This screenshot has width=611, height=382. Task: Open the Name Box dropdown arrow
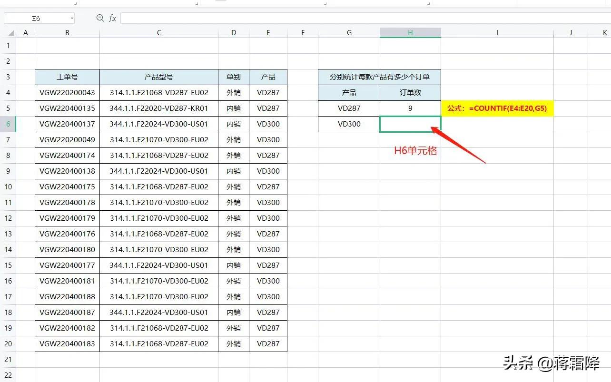pos(72,19)
